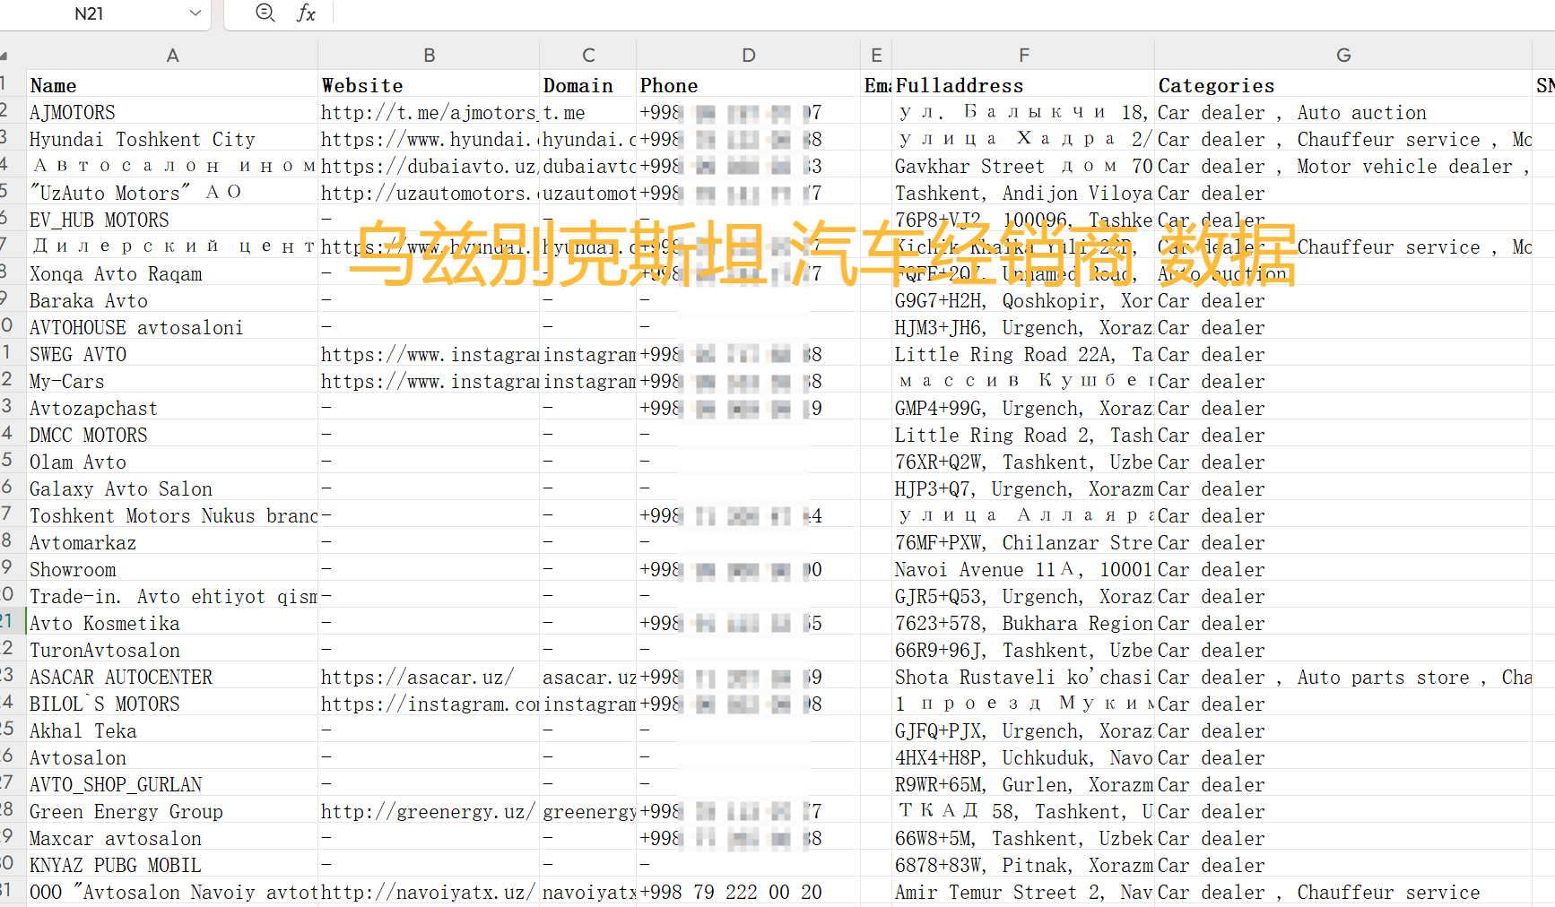
Task: Click the Tashkent, Andijon Viloya address cell
Action: pyautogui.click(x=1023, y=193)
